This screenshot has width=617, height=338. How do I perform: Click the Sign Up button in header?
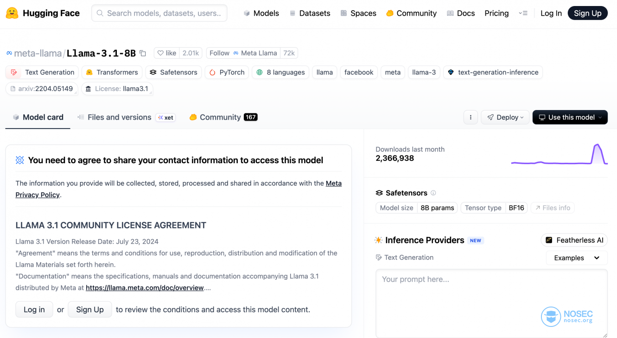click(x=587, y=13)
